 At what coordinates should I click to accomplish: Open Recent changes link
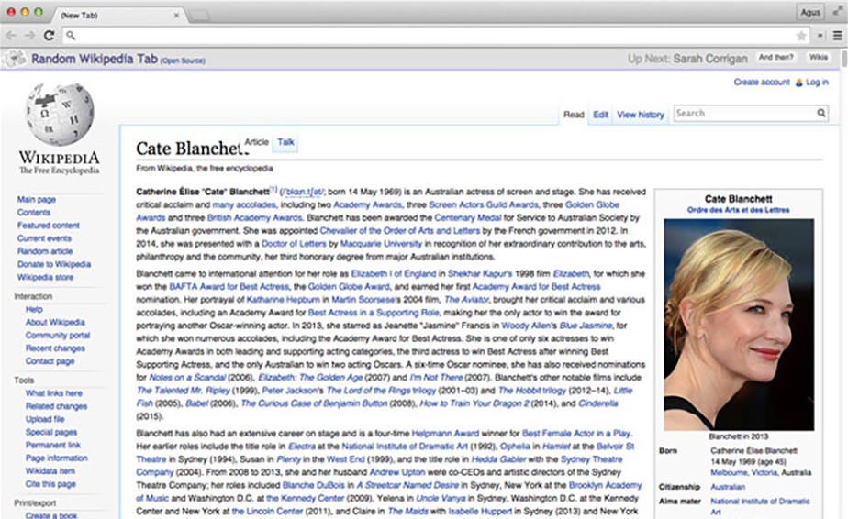[55, 348]
